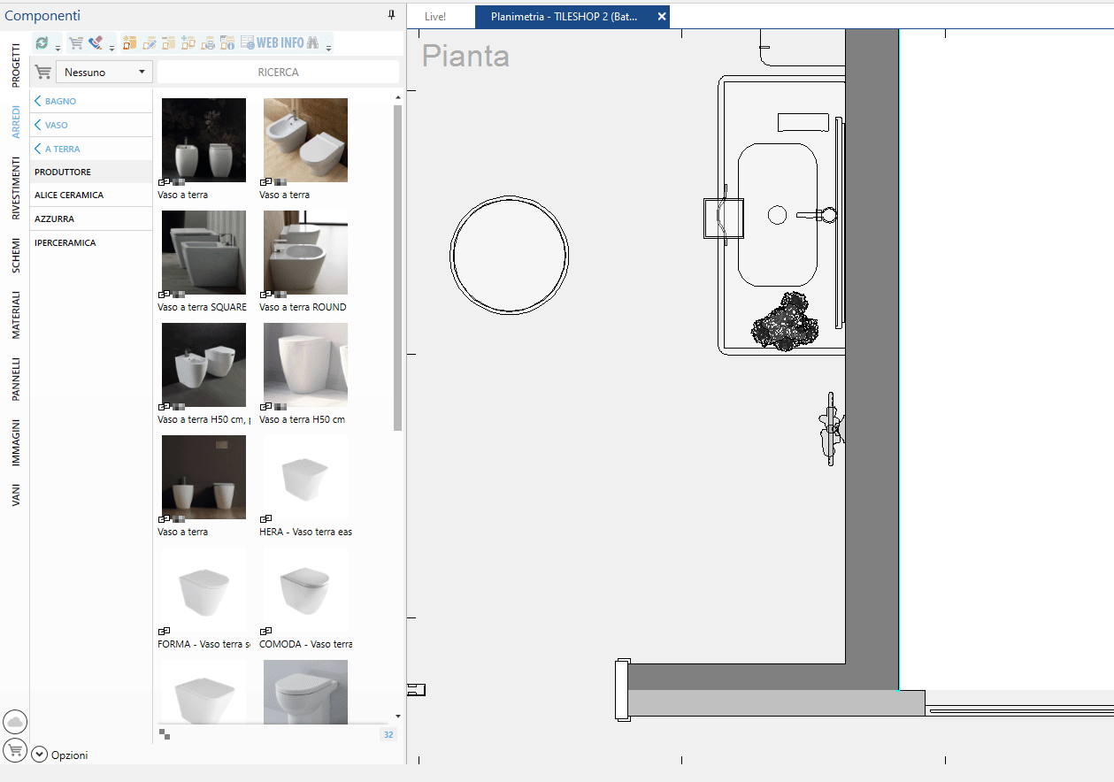Click the Opzioni label

(x=69, y=755)
